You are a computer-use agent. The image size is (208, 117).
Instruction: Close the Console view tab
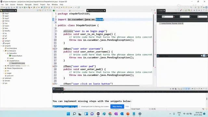[62, 89]
